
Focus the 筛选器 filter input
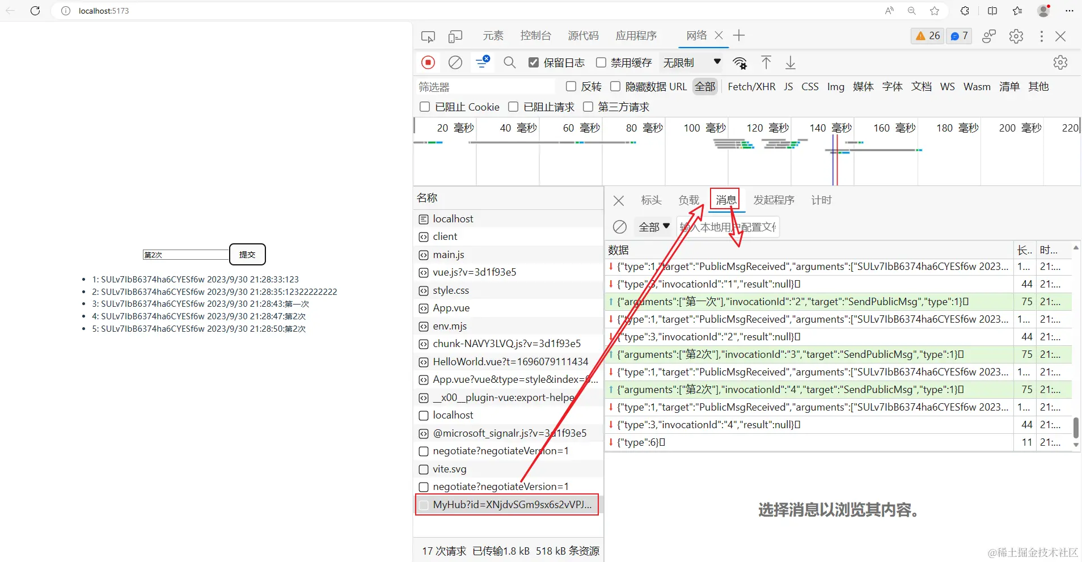click(485, 87)
